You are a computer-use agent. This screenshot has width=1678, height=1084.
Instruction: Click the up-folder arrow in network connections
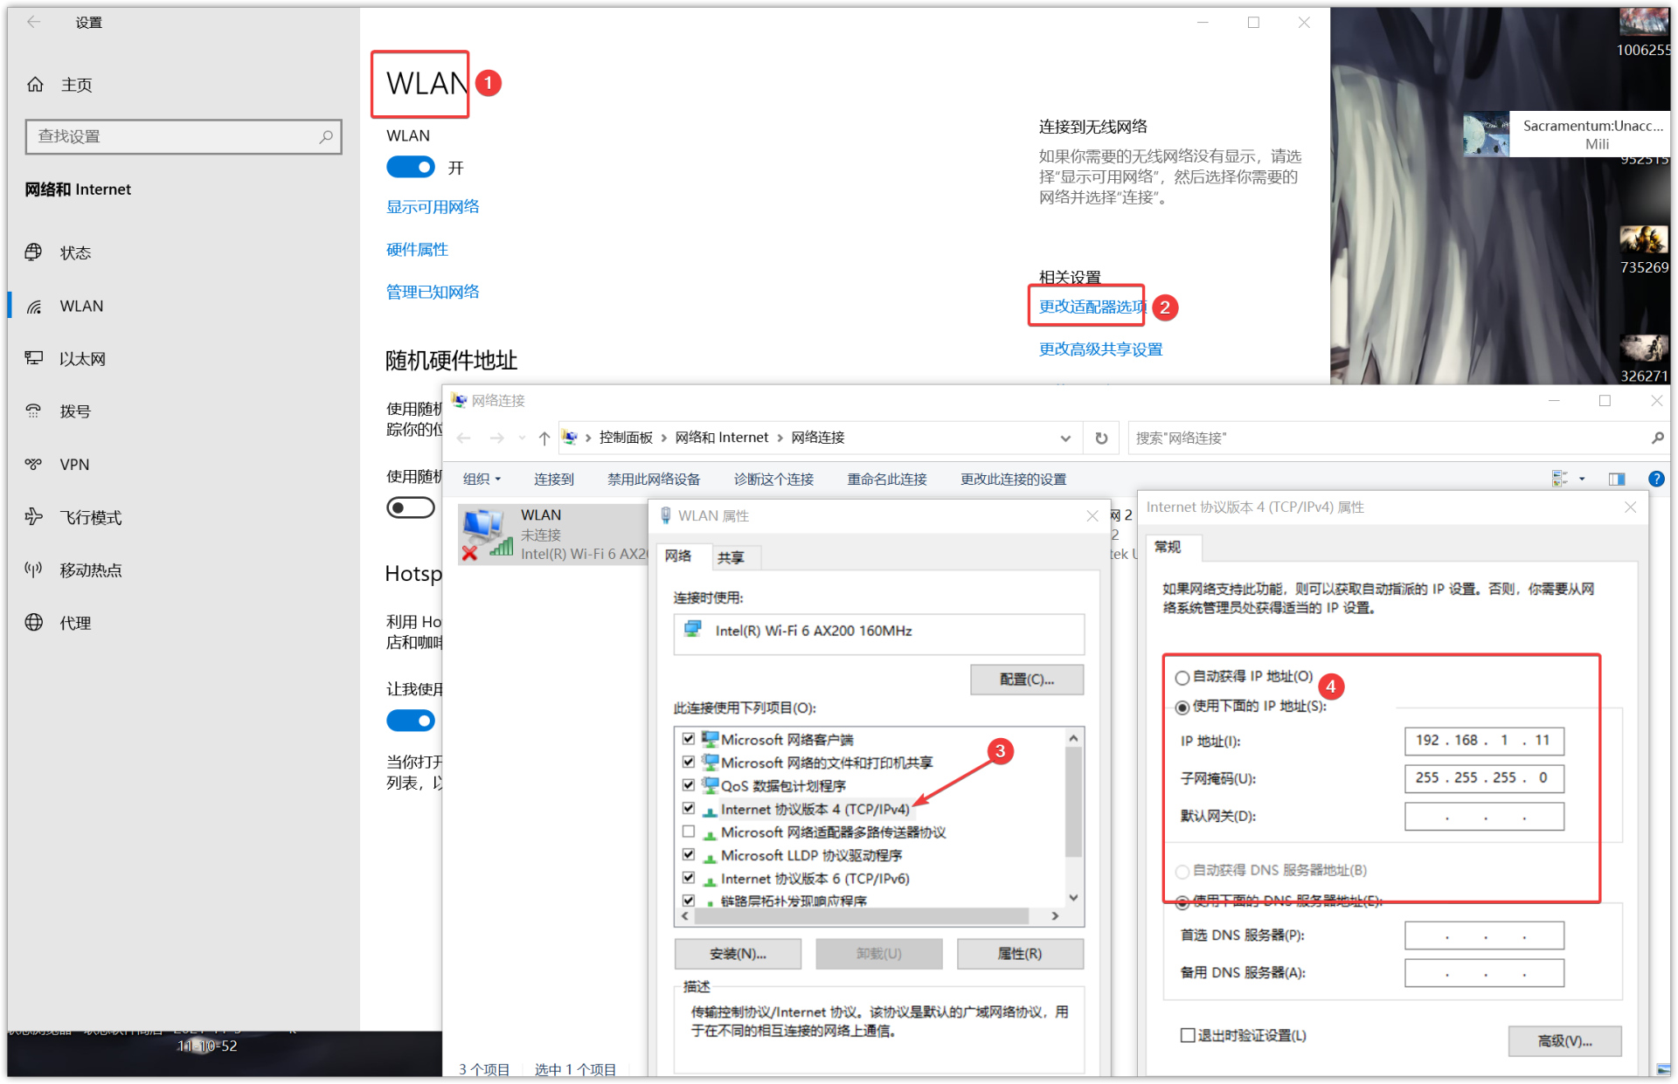coord(544,438)
